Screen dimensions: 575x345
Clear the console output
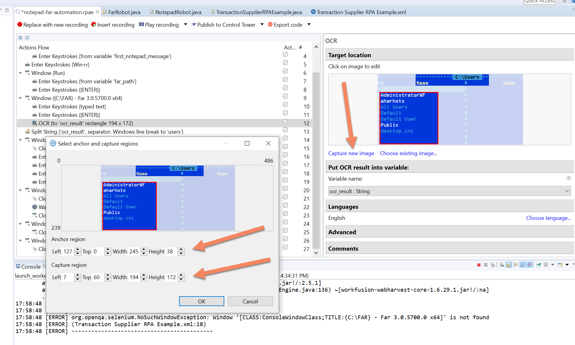502,265
